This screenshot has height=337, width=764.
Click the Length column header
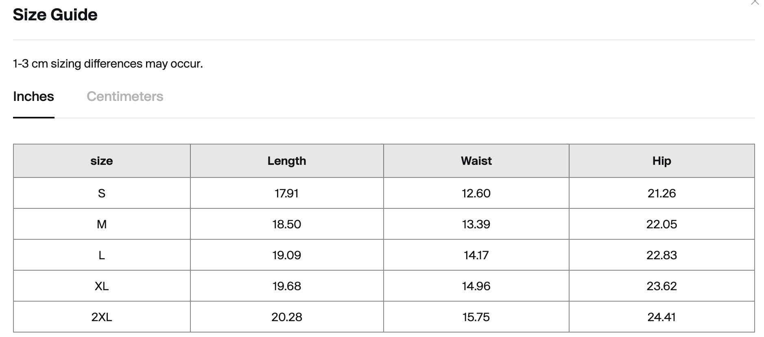[x=287, y=161]
